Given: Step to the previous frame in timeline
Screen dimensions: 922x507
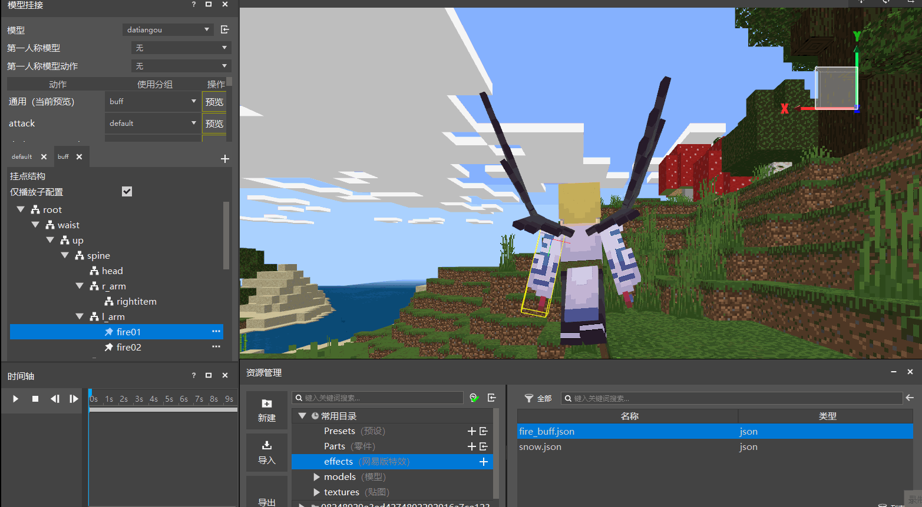Looking at the screenshot, I should tap(55, 399).
